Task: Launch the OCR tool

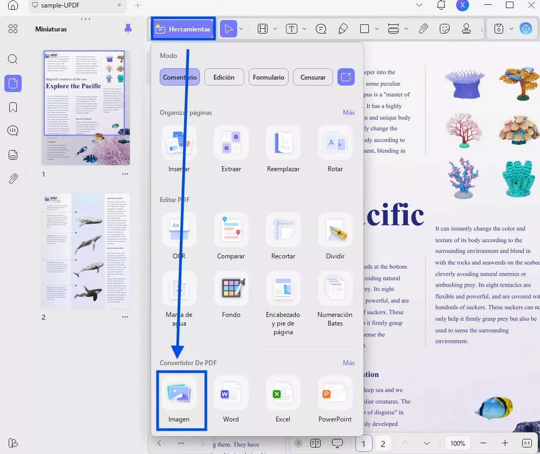Action: click(x=179, y=236)
